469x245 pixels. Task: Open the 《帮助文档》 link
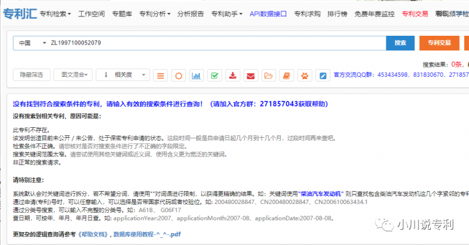[x=93, y=234]
